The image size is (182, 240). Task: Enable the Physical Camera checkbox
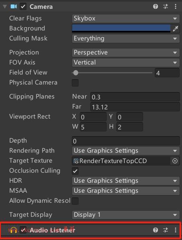[75, 83]
